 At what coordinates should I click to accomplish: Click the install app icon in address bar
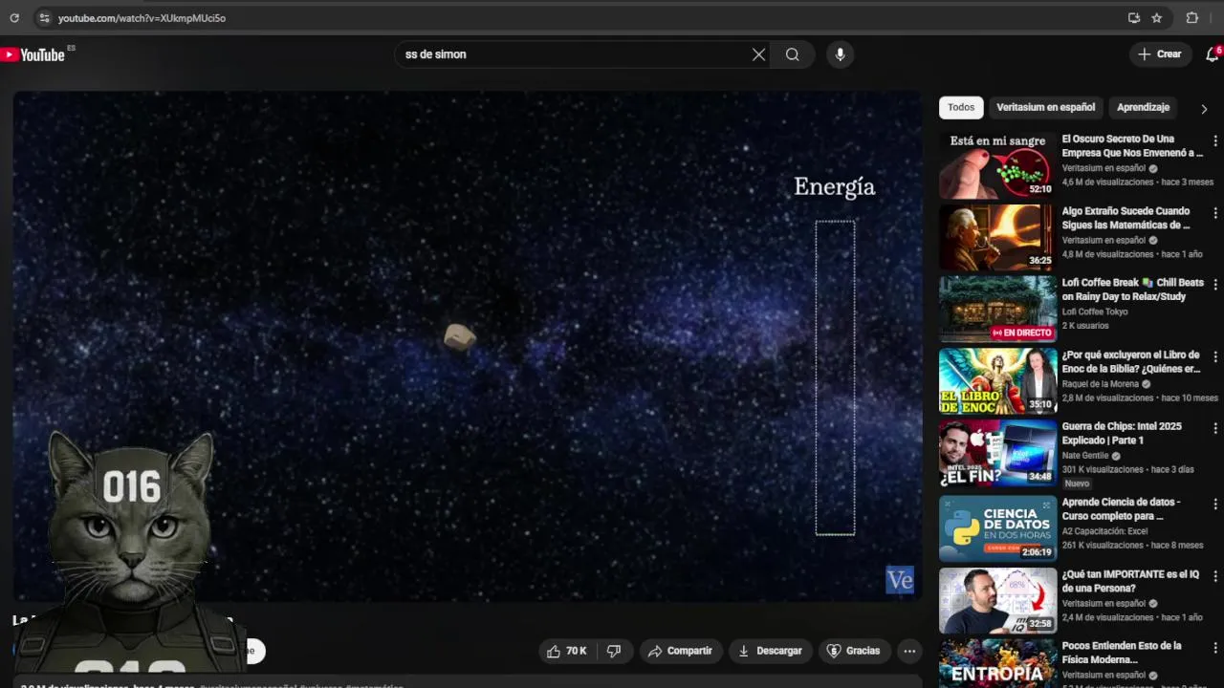point(1134,17)
